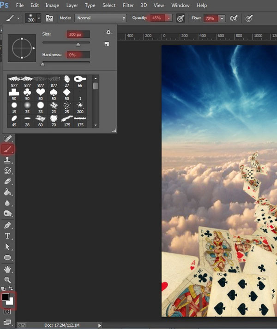Open the File menu
The image size is (277, 329).
click(x=20, y=5)
